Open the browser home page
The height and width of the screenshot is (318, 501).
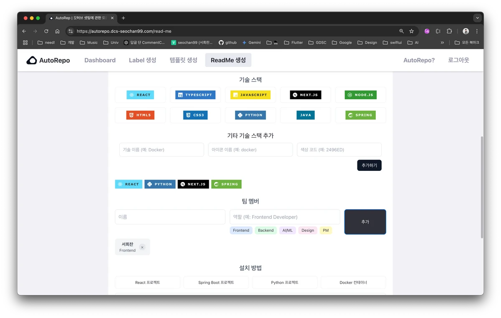[58, 31]
